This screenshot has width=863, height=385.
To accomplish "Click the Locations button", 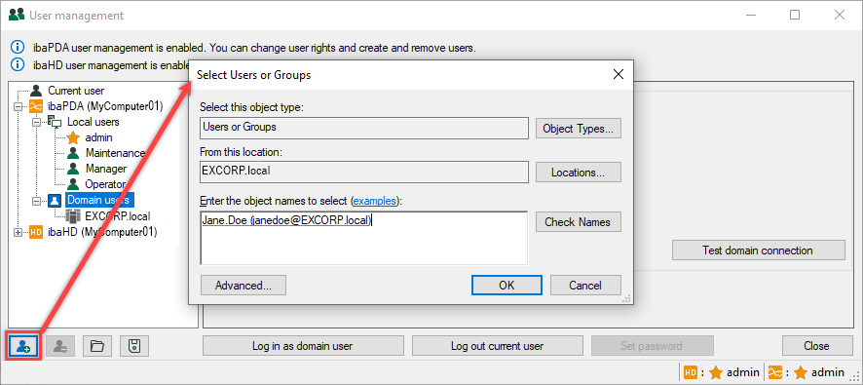I will pyautogui.click(x=578, y=173).
